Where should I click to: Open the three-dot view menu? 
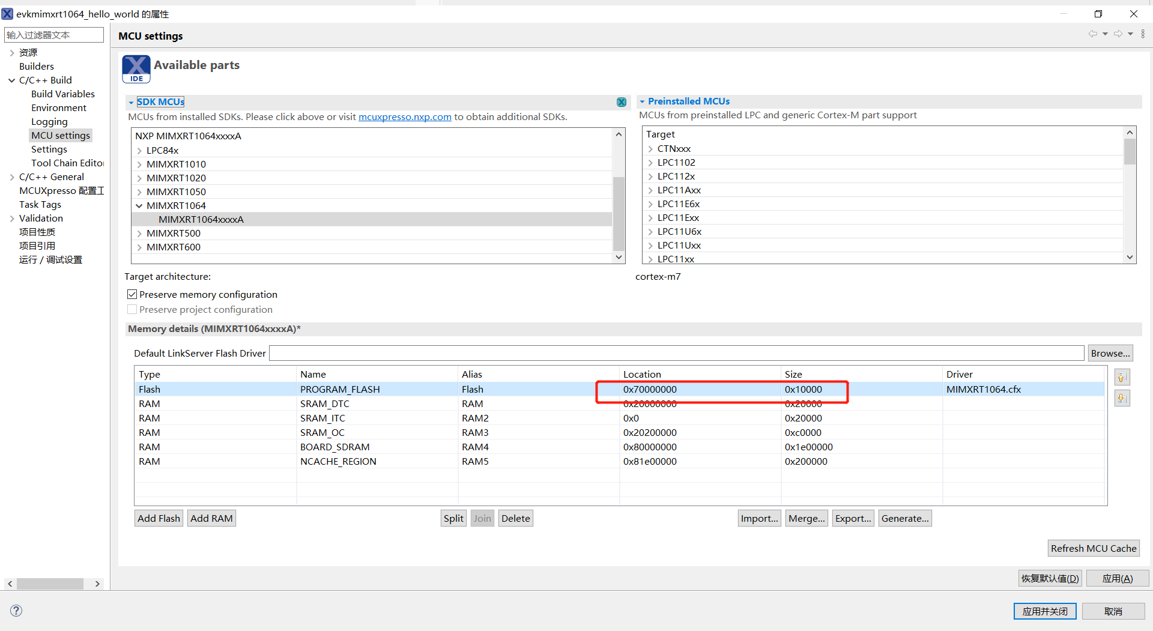coord(1143,34)
